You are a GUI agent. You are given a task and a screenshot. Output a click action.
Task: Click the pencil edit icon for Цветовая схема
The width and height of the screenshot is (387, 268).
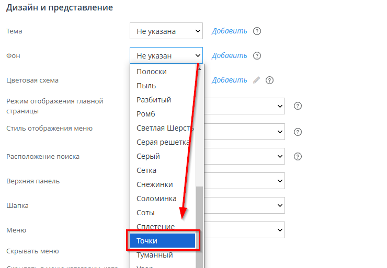[x=256, y=80]
